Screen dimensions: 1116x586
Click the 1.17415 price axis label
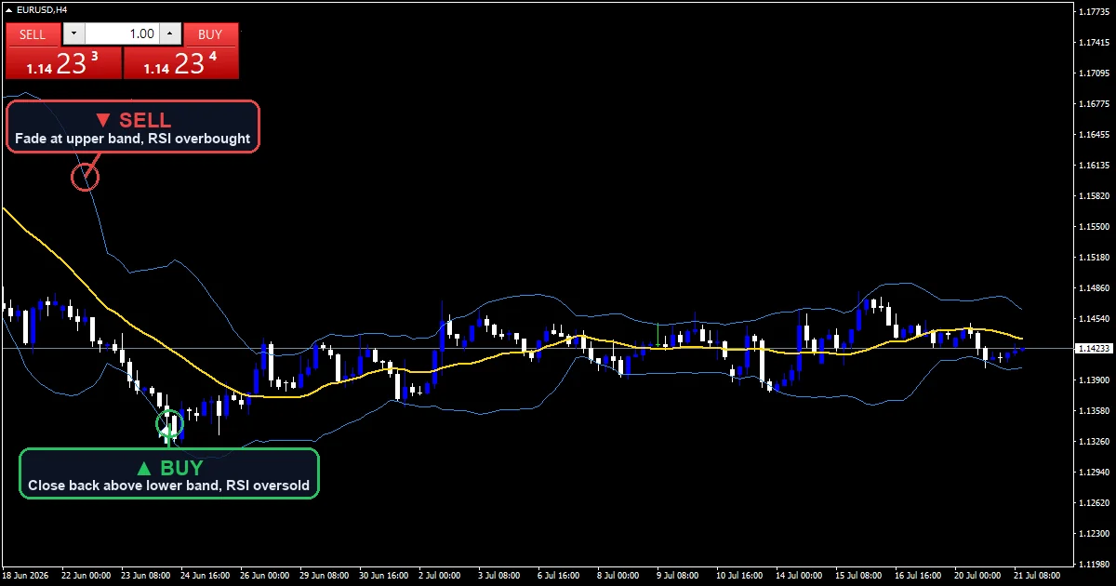coord(1094,42)
